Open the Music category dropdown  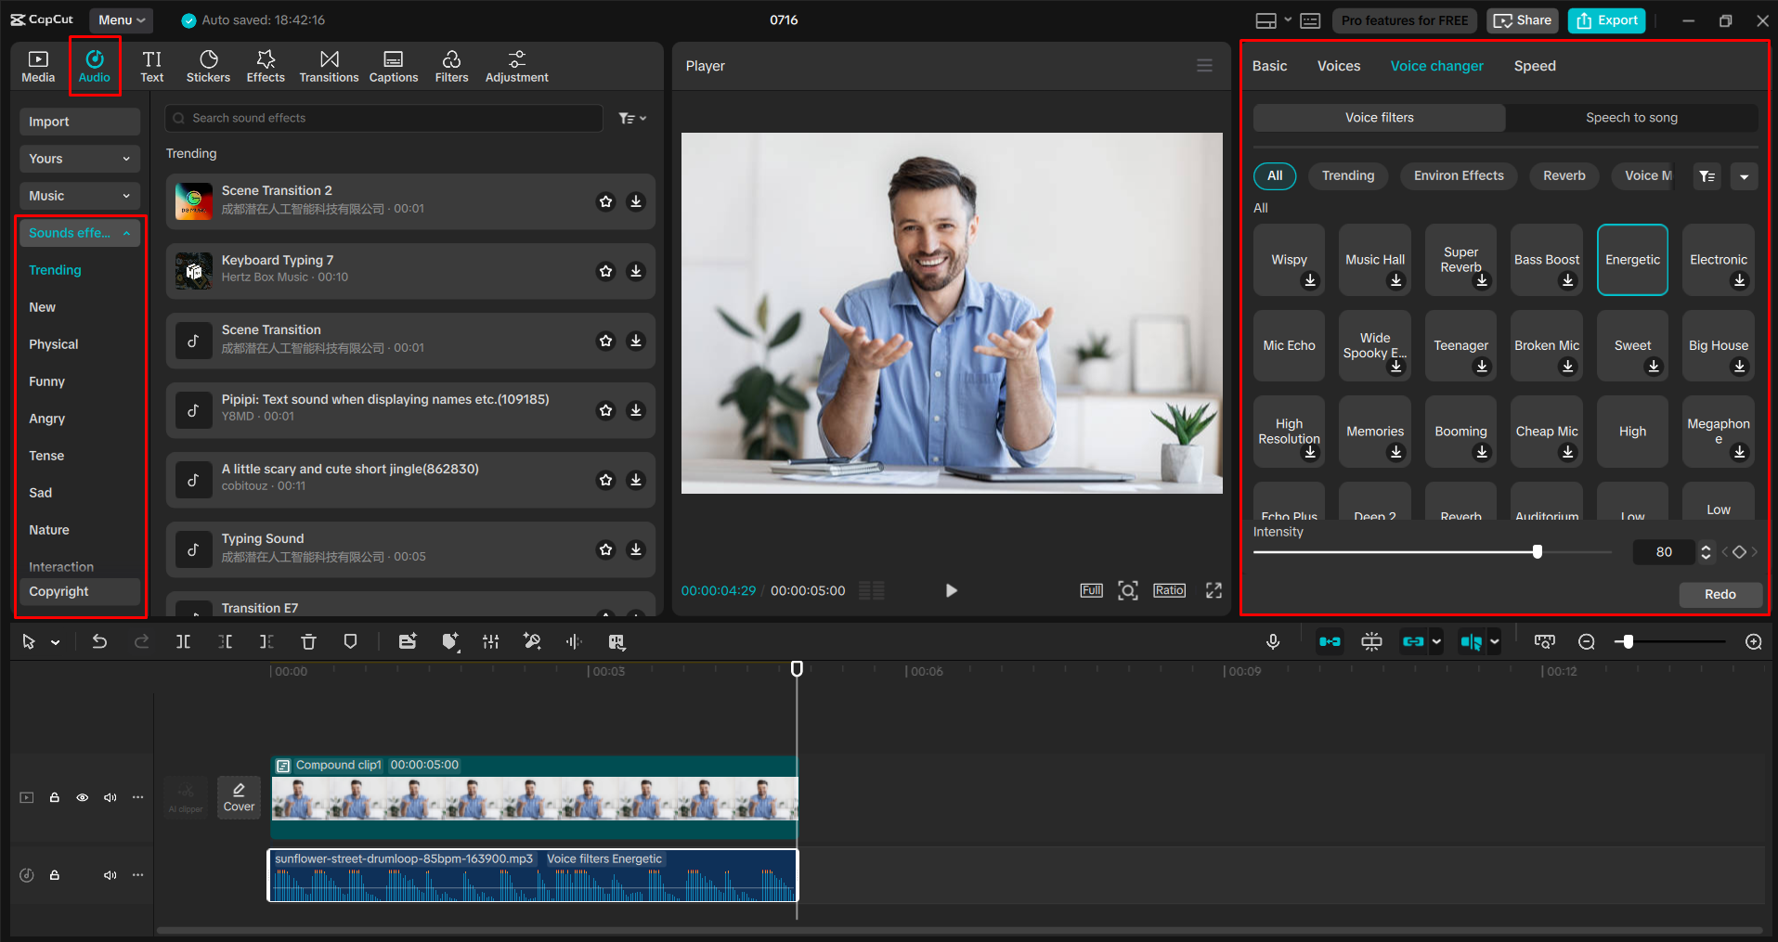79,195
